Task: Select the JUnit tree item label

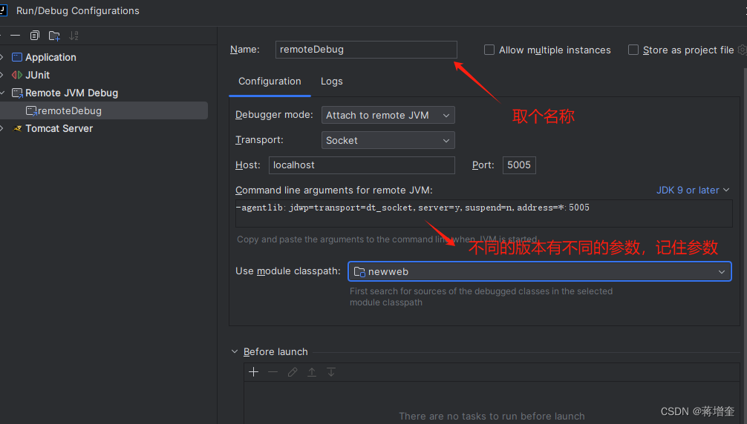Action: [38, 75]
